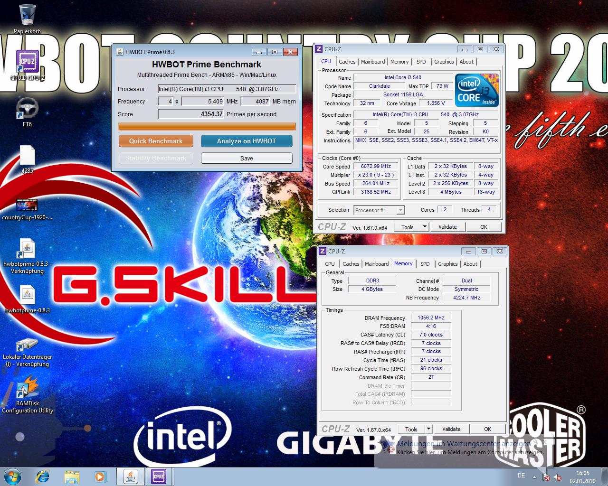The height and width of the screenshot is (486, 608).
Task: Click Tools button in top CPU-Z window
Action: pos(408,227)
